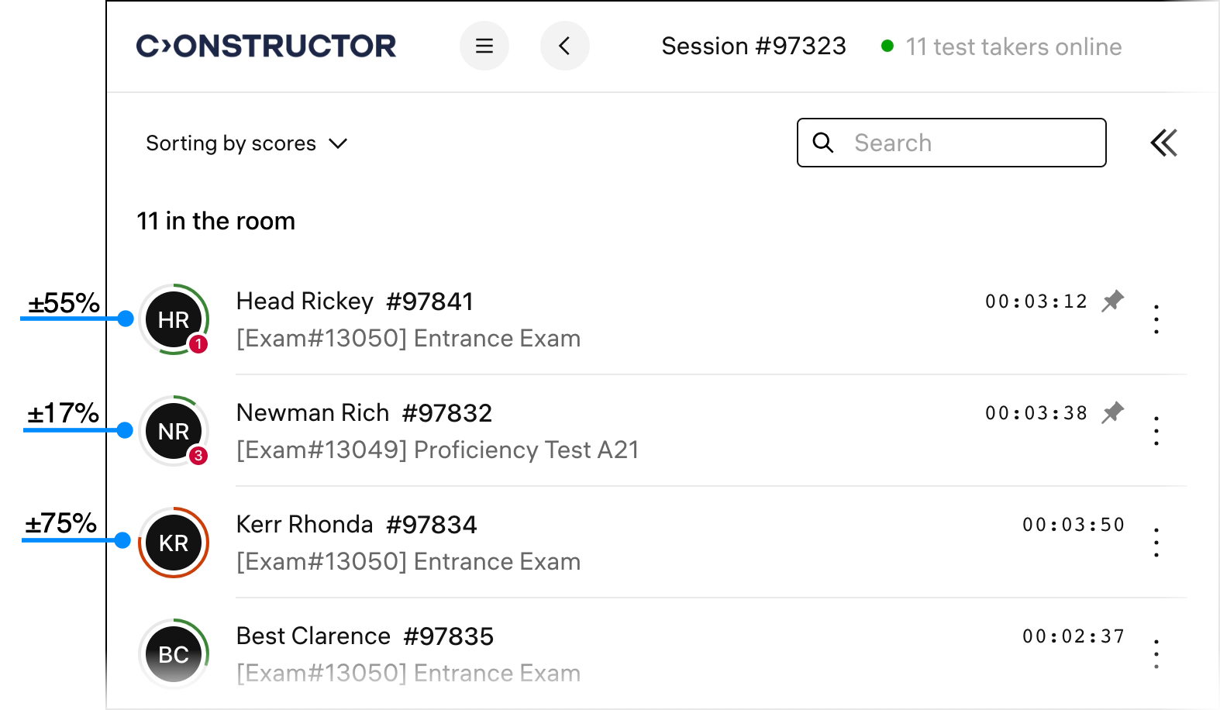
Task: Select Best Clarence #97835 entry
Action: pos(364,636)
